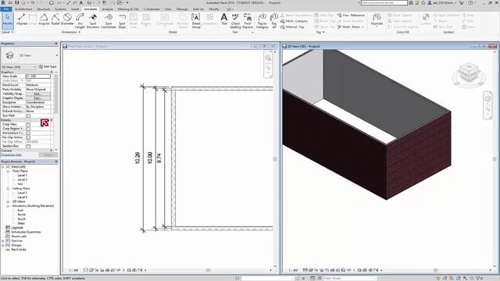Image resolution: width=500 pixels, height=281 pixels.
Task: Run the Check Spelling tool
Action: click(235, 21)
